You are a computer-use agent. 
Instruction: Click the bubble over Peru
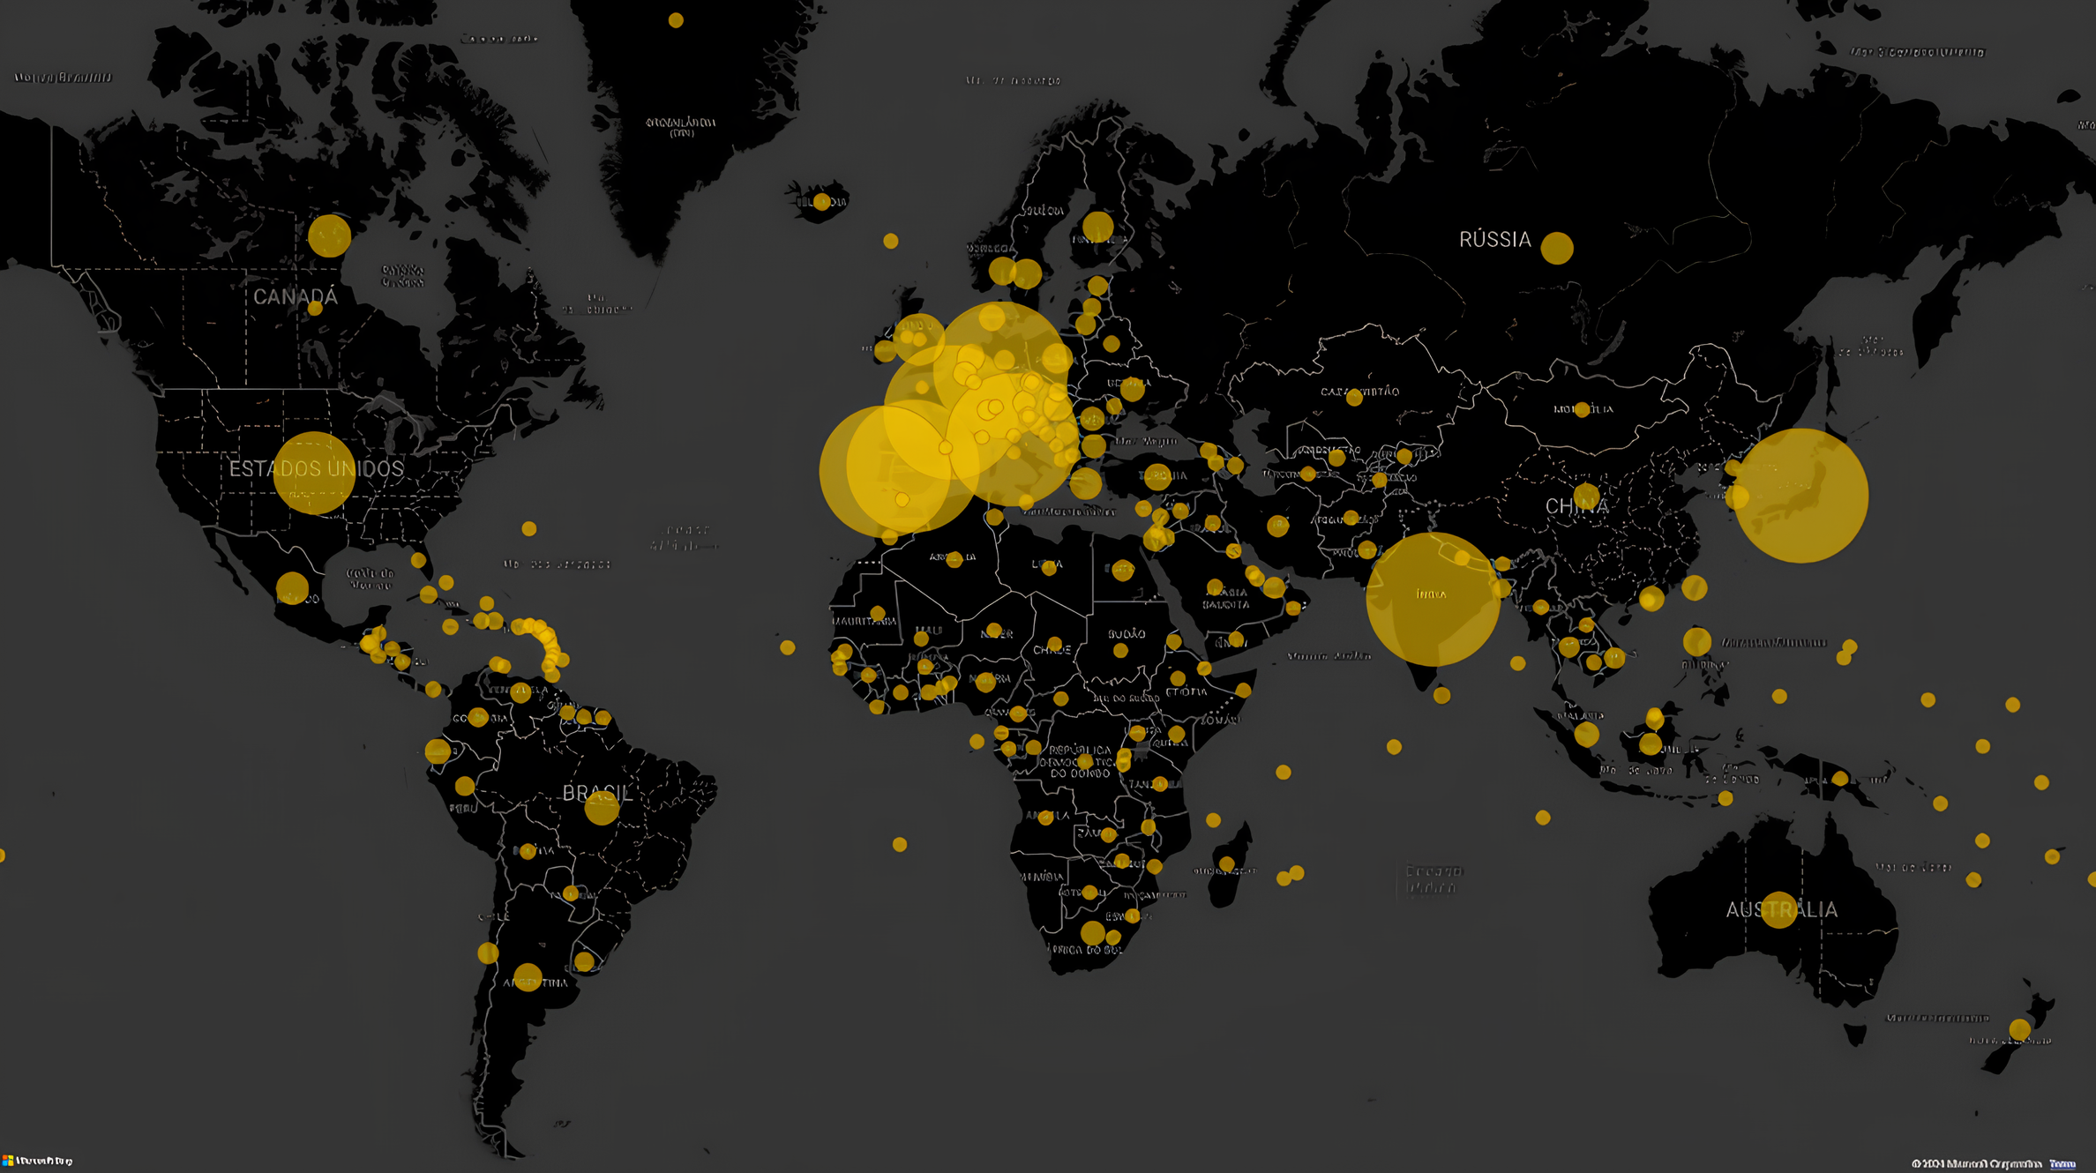(x=465, y=785)
